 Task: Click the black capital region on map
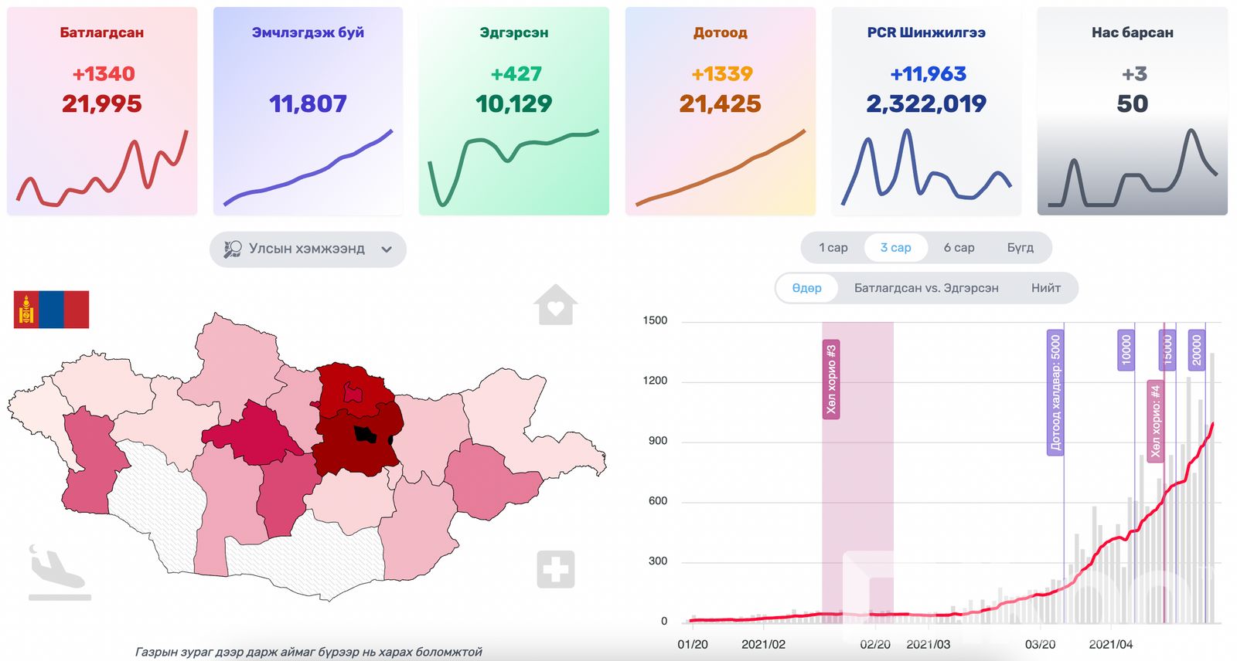coord(365,434)
